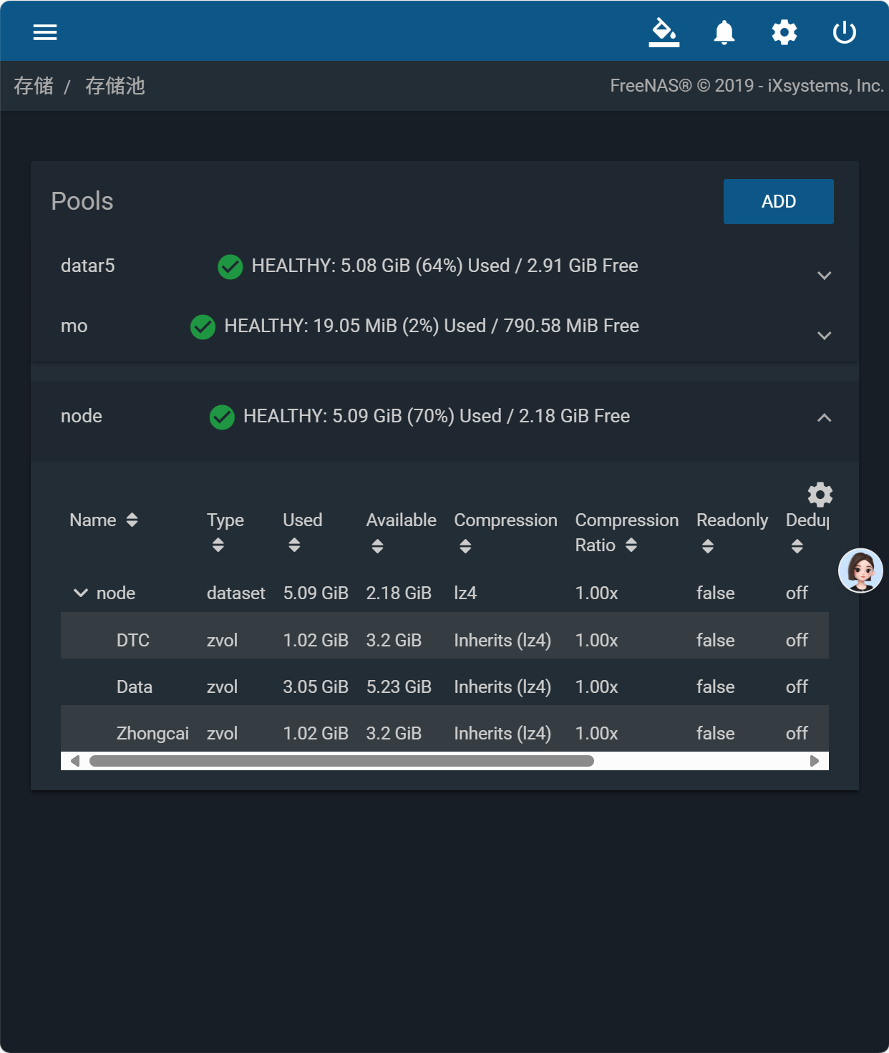The width and height of the screenshot is (889, 1053).
Task: Click the ADD pool button
Action: coord(779,201)
